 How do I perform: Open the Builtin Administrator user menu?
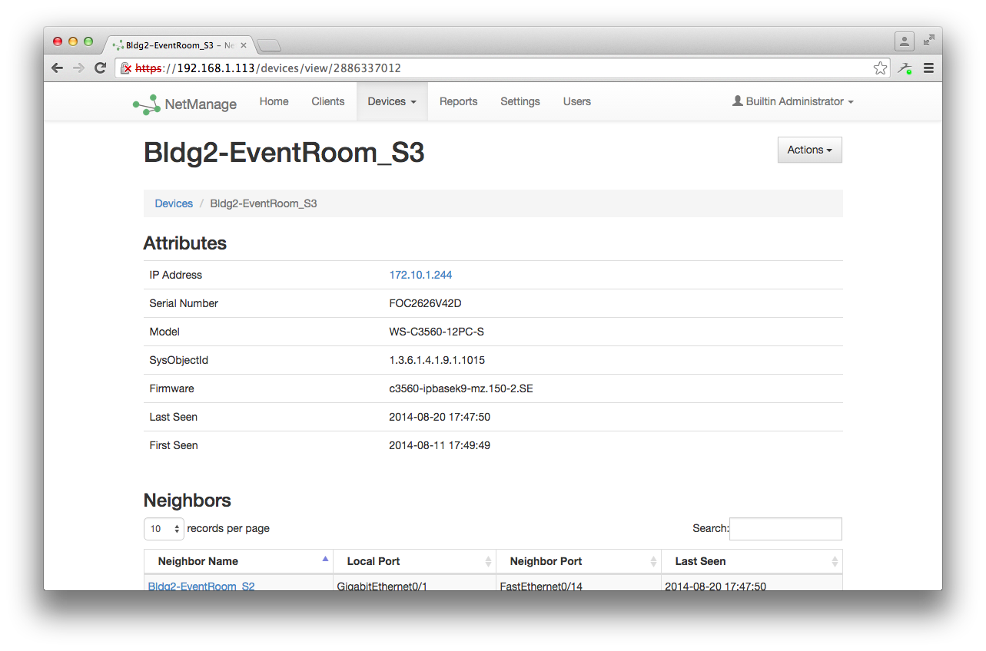click(x=793, y=101)
